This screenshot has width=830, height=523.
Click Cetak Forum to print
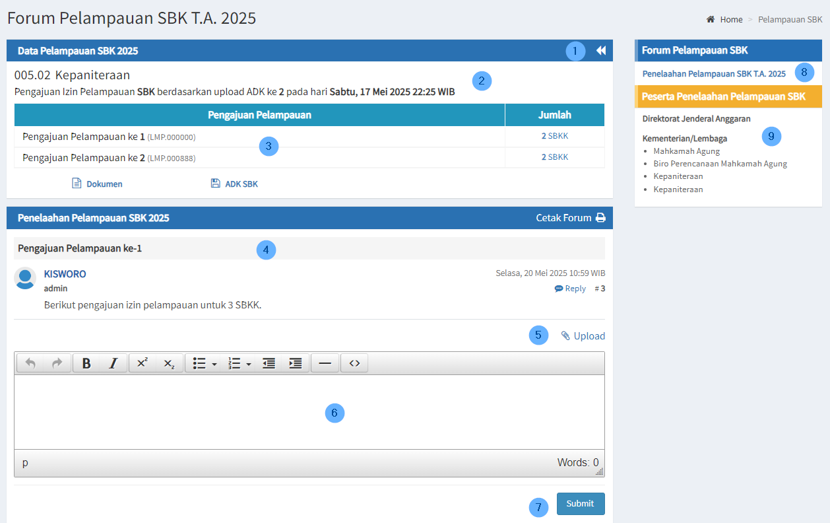[570, 218]
